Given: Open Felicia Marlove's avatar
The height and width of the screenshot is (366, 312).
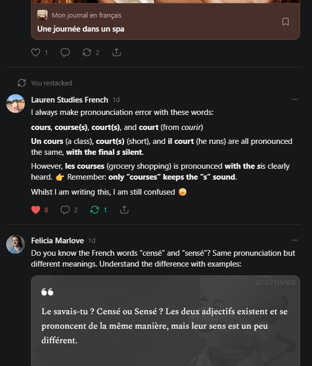Looking at the screenshot, I should pyautogui.click(x=16, y=244).
